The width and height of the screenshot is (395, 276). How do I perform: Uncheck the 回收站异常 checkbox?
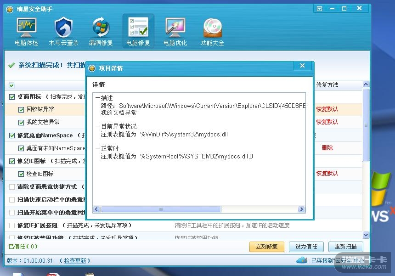(21, 110)
